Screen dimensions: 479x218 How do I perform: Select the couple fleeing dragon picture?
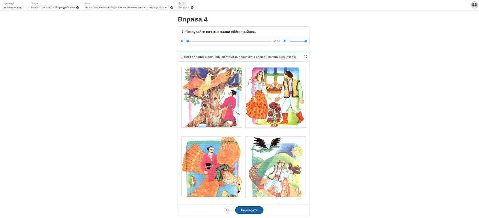[276, 167]
